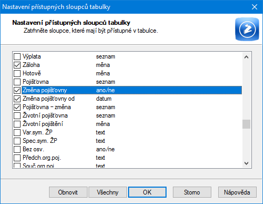Enable the Životní pojištění checkbox
263x204 pixels.
point(17,124)
